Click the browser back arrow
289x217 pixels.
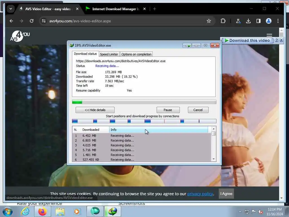(x=11, y=21)
